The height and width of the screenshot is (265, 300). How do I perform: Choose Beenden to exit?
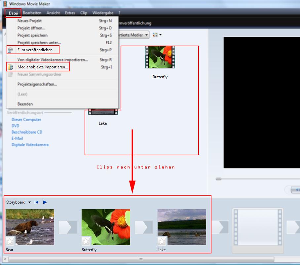click(x=62, y=104)
